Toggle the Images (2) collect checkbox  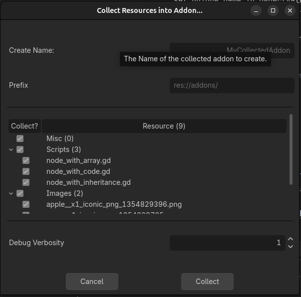(x=20, y=193)
